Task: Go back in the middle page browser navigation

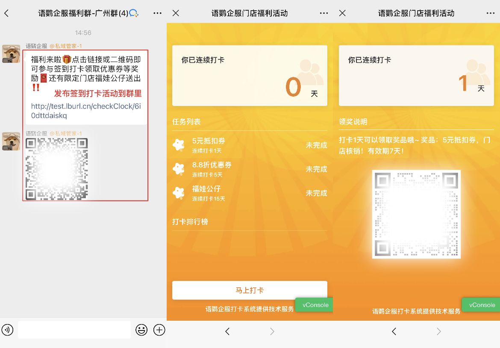Action: coord(227,331)
